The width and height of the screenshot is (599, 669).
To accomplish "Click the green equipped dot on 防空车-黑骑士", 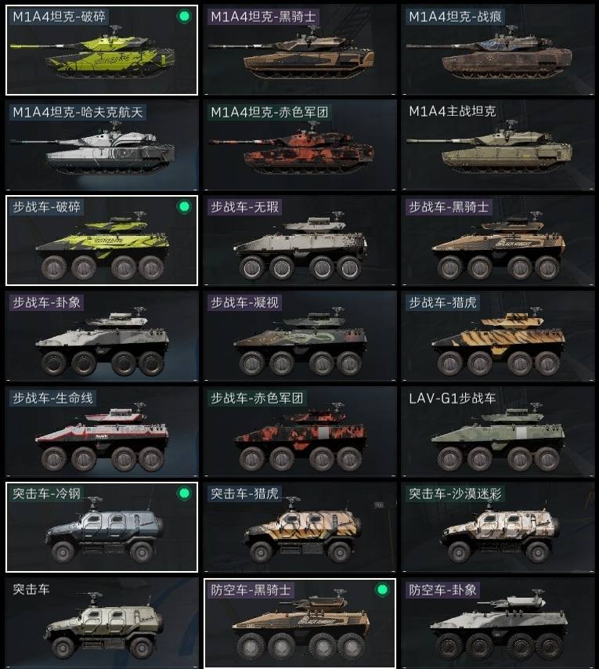I will coord(382,590).
